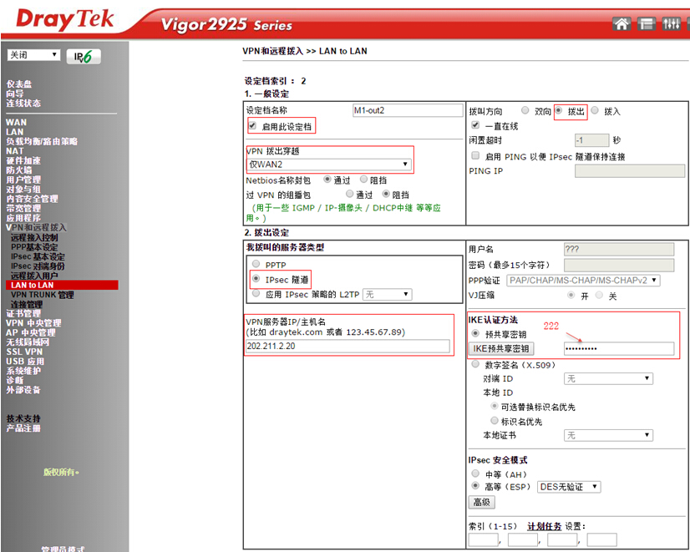
Task: Open 向导 in sidebar
Action: click(14, 94)
